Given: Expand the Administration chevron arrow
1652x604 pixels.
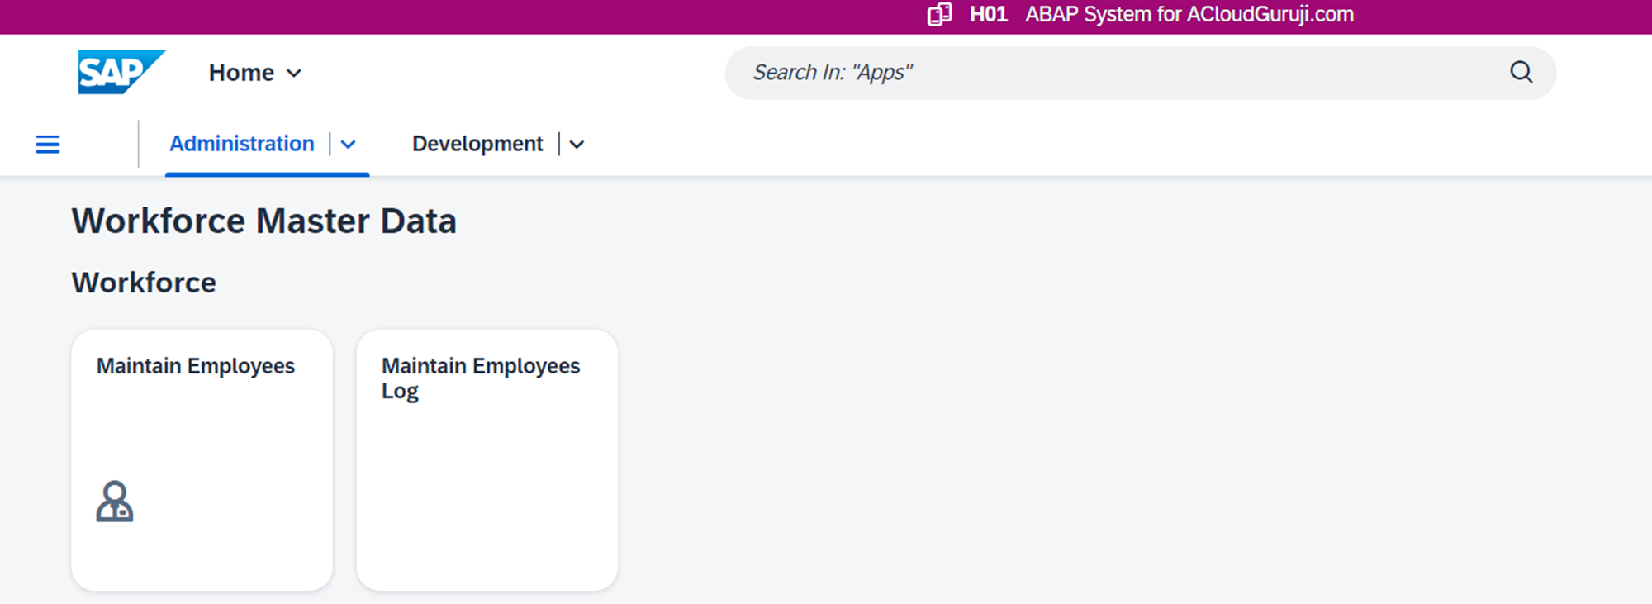Looking at the screenshot, I should click(349, 145).
